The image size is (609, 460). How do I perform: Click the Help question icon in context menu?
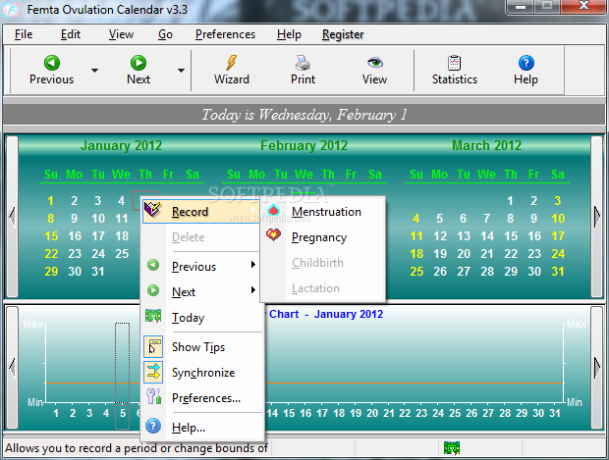click(153, 426)
